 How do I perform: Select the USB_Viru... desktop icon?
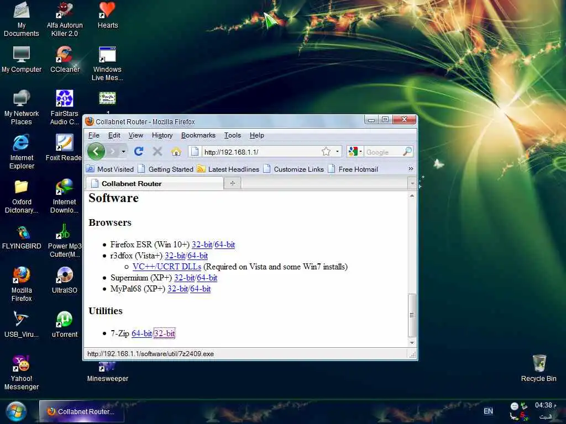pos(22,324)
